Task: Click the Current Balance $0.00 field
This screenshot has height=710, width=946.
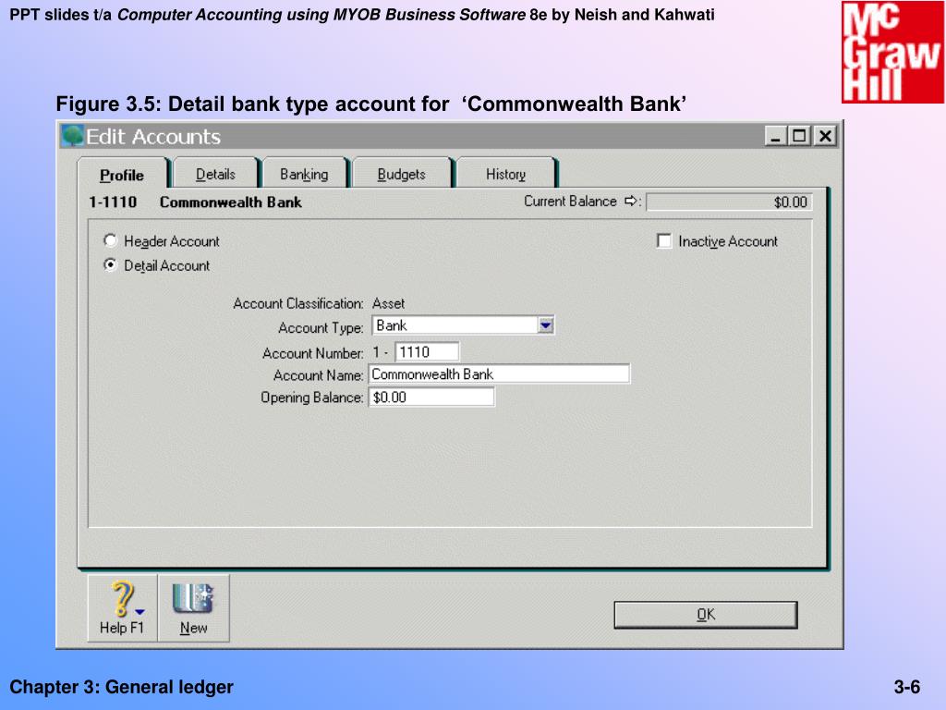Action: coord(729,202)
